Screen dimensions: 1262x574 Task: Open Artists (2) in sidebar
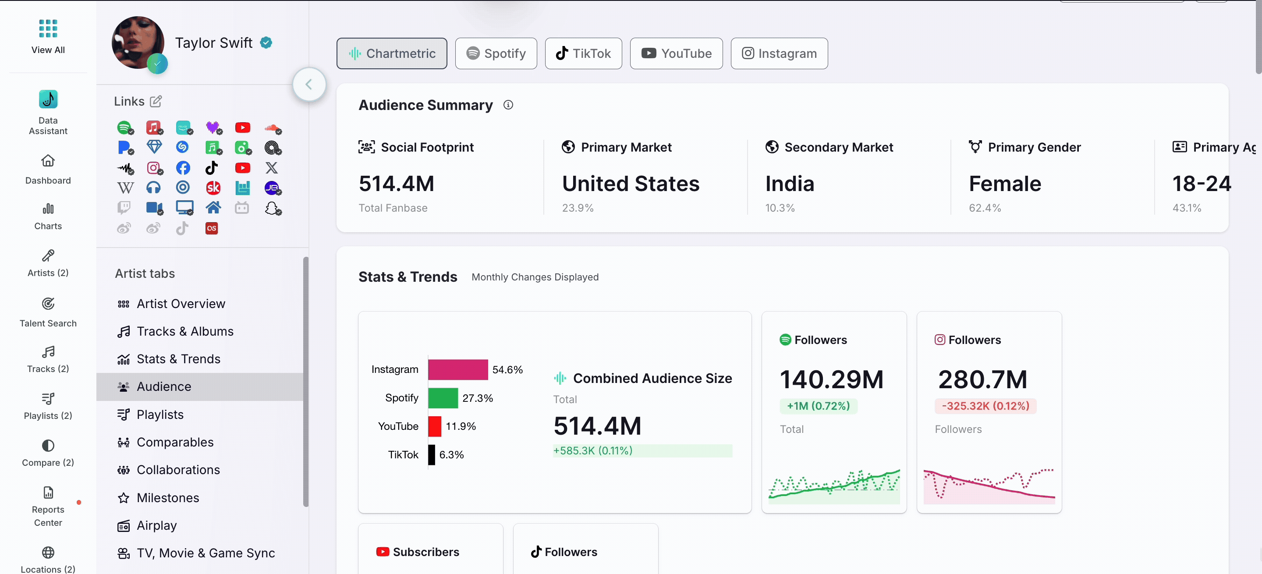coord(48,263)
